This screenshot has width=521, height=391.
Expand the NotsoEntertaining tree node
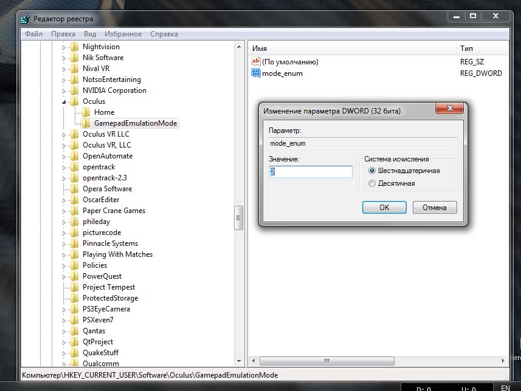pyautogui.click(x=64, y=80)
